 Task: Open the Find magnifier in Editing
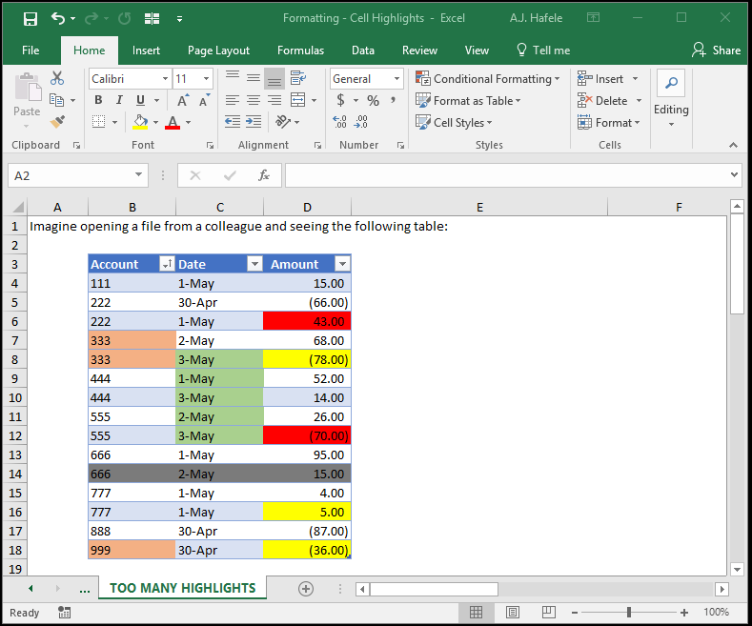click(671, 83)
